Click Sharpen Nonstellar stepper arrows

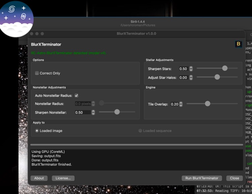pyautogui.click(x=93, y=112)
